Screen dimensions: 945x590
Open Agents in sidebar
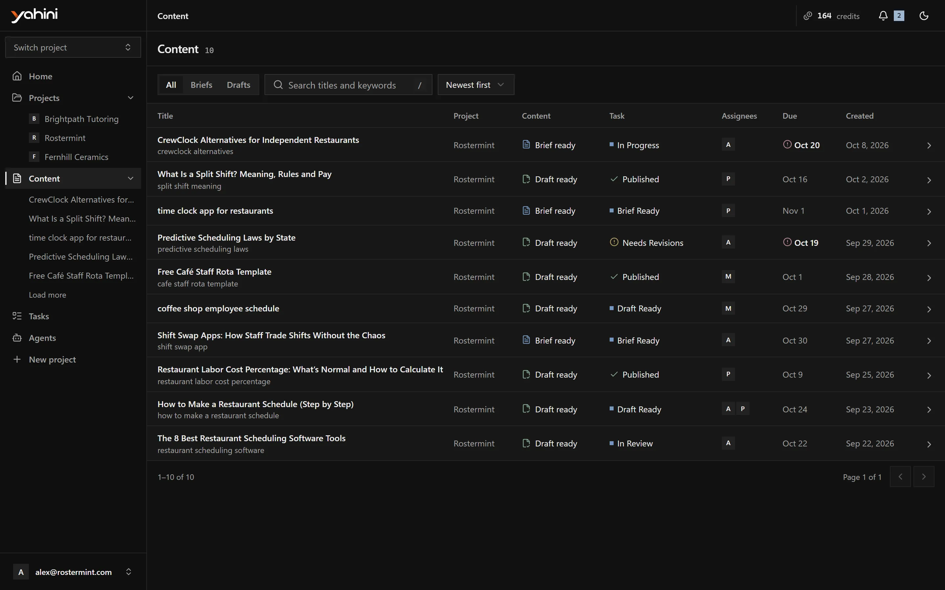pos(73,338)
